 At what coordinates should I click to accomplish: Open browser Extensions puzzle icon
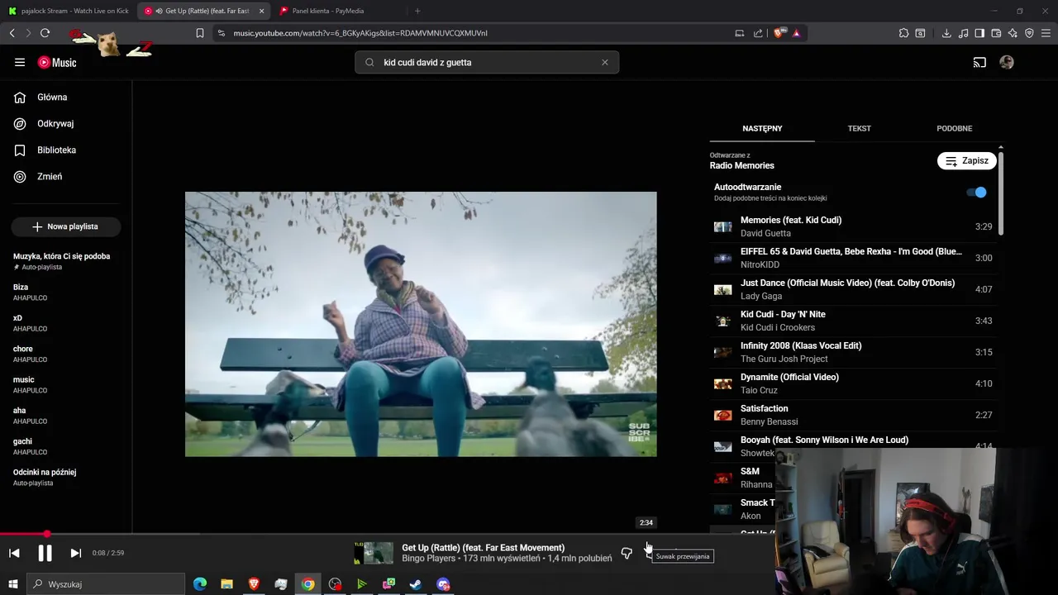click(x=903, y=33)
